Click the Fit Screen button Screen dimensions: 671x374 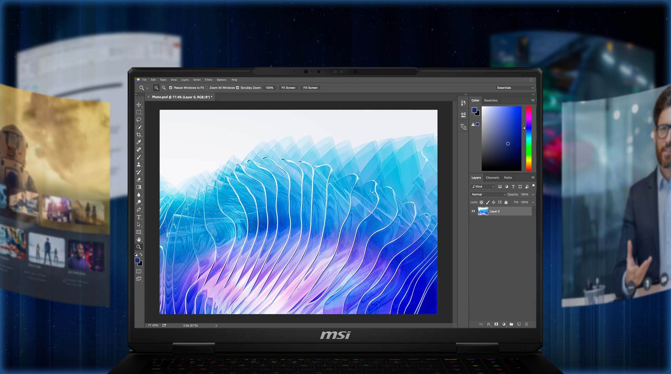[x=288, y=88]
